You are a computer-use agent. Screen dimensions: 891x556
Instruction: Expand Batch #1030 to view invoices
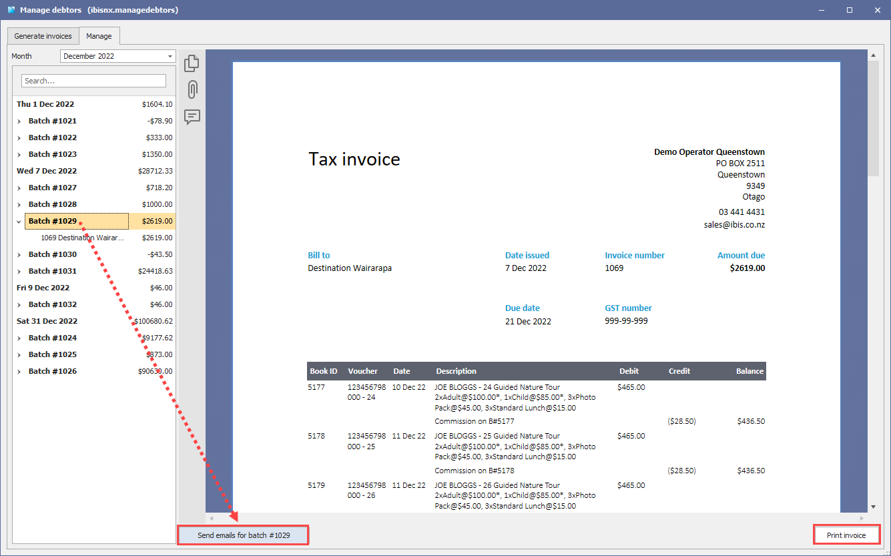pyautogui.click(x=19, y=254)
